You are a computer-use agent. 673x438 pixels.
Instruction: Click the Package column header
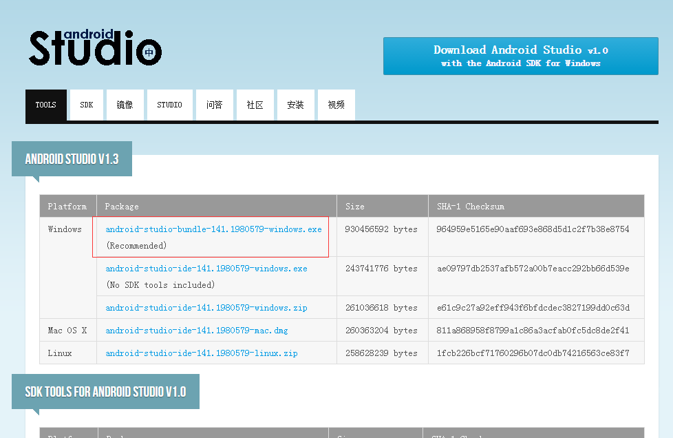(217, 206)
